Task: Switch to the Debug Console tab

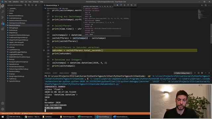Action: (64, 73)
